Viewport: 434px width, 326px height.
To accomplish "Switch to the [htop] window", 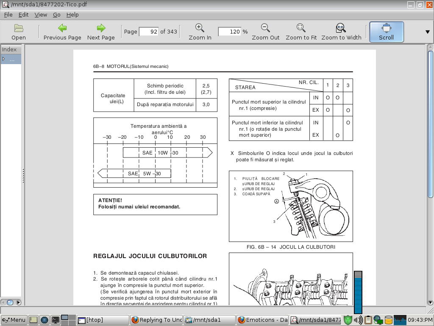I will click(x=103, y=320).
